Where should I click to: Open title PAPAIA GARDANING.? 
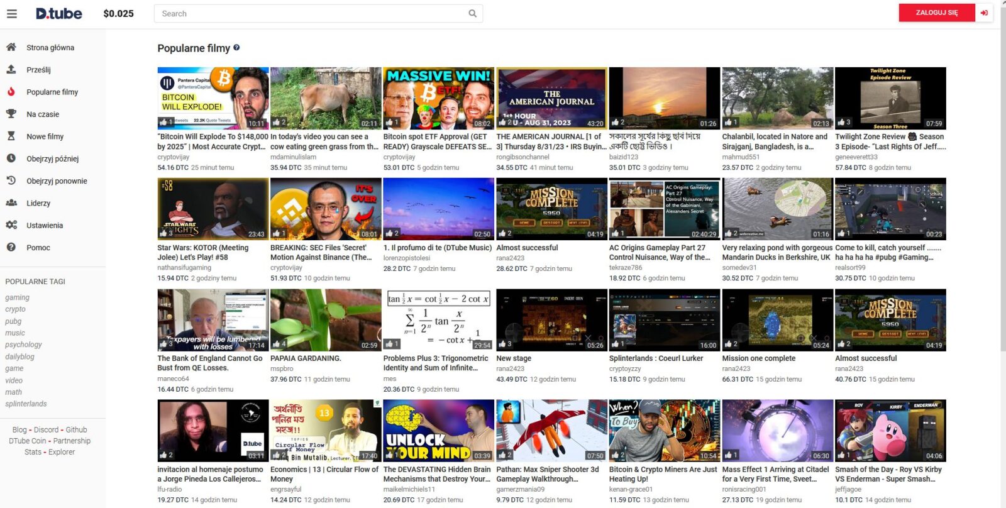point(306,358)
